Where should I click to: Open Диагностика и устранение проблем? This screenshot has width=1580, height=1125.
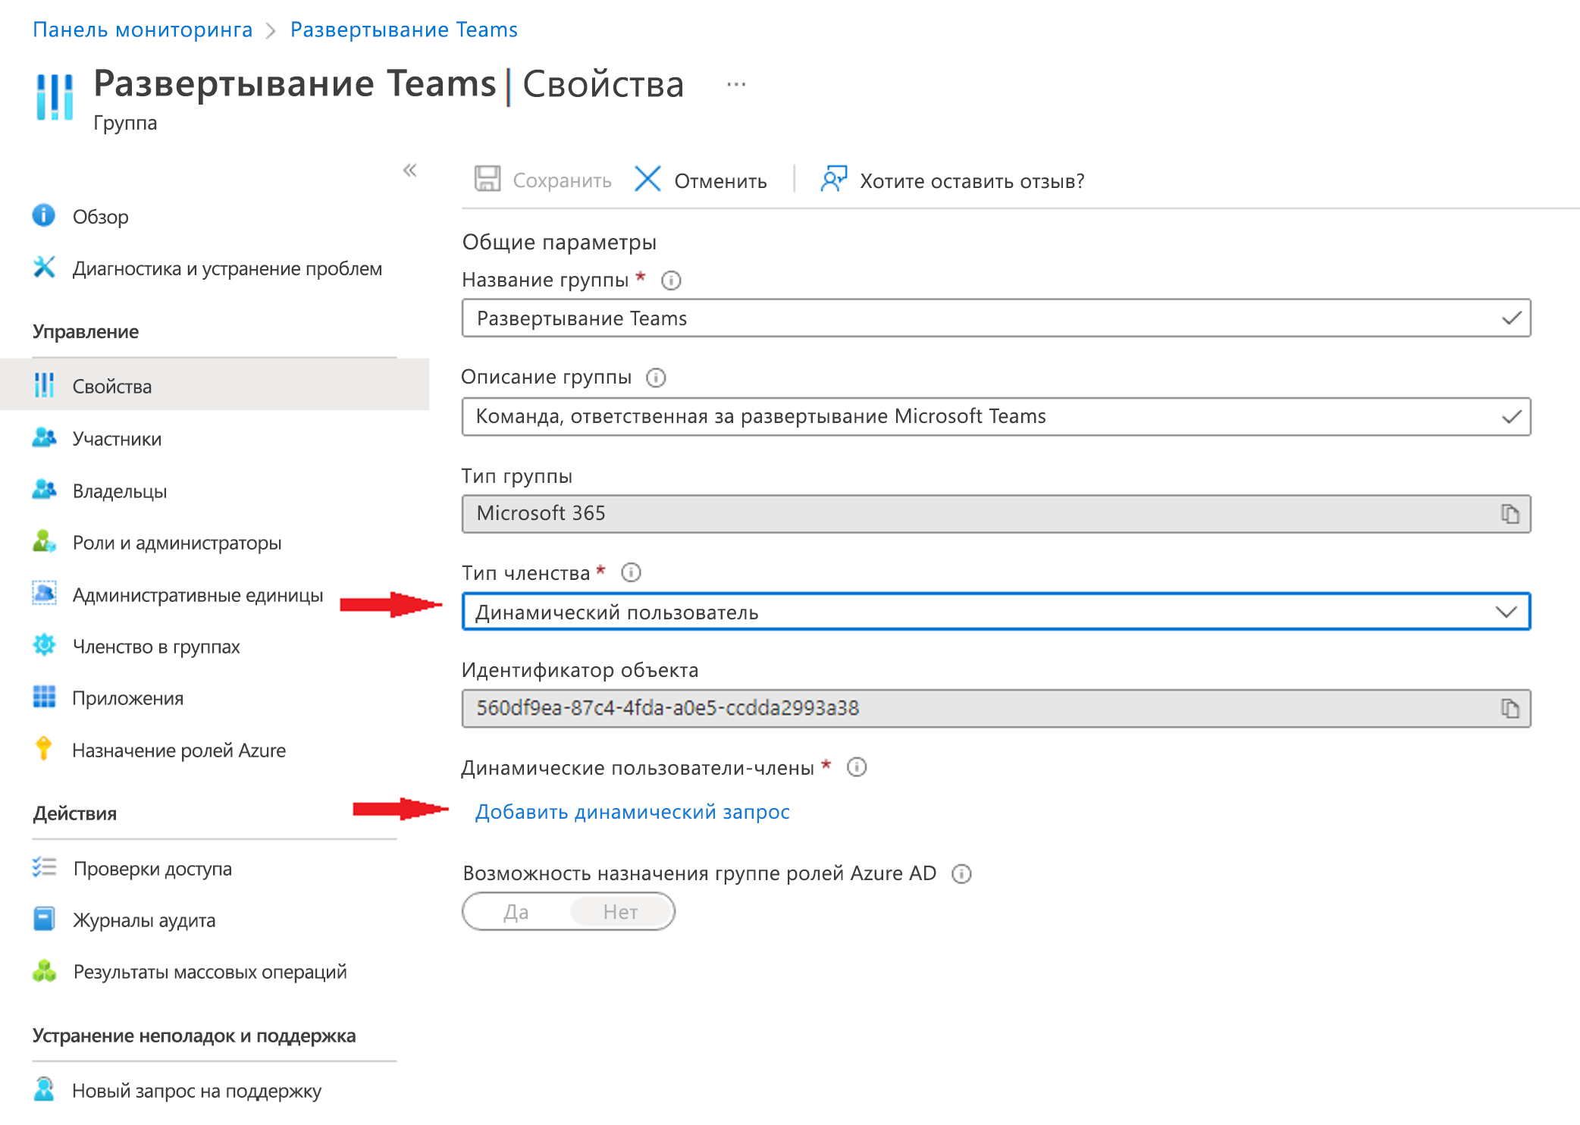coord(227,268)
